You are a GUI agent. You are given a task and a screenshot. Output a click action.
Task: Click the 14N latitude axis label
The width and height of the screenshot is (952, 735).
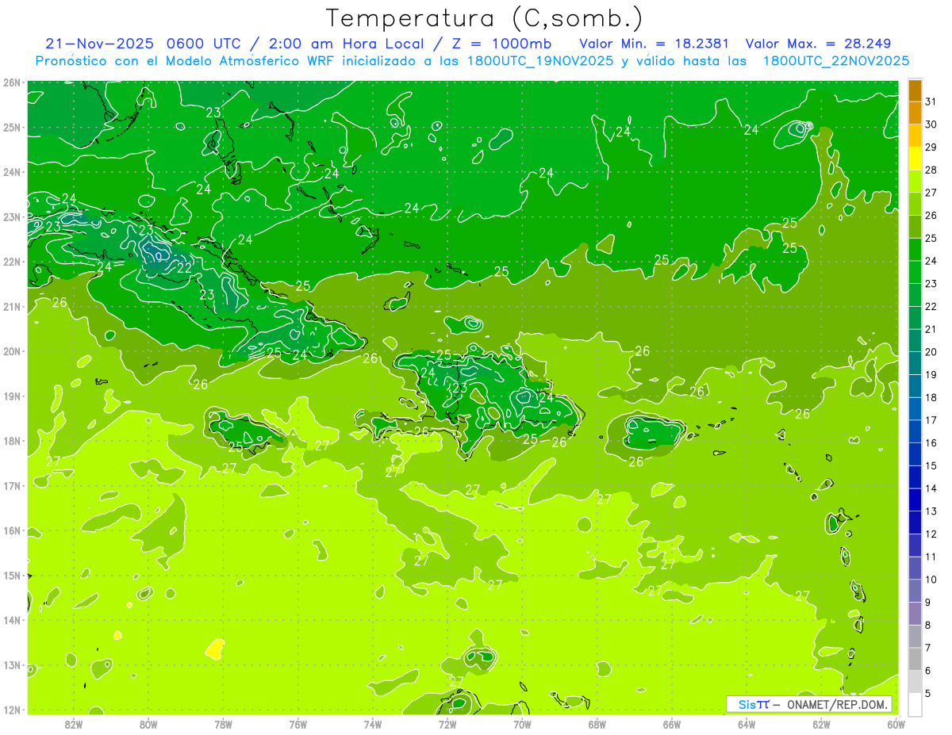pos(12,620)
